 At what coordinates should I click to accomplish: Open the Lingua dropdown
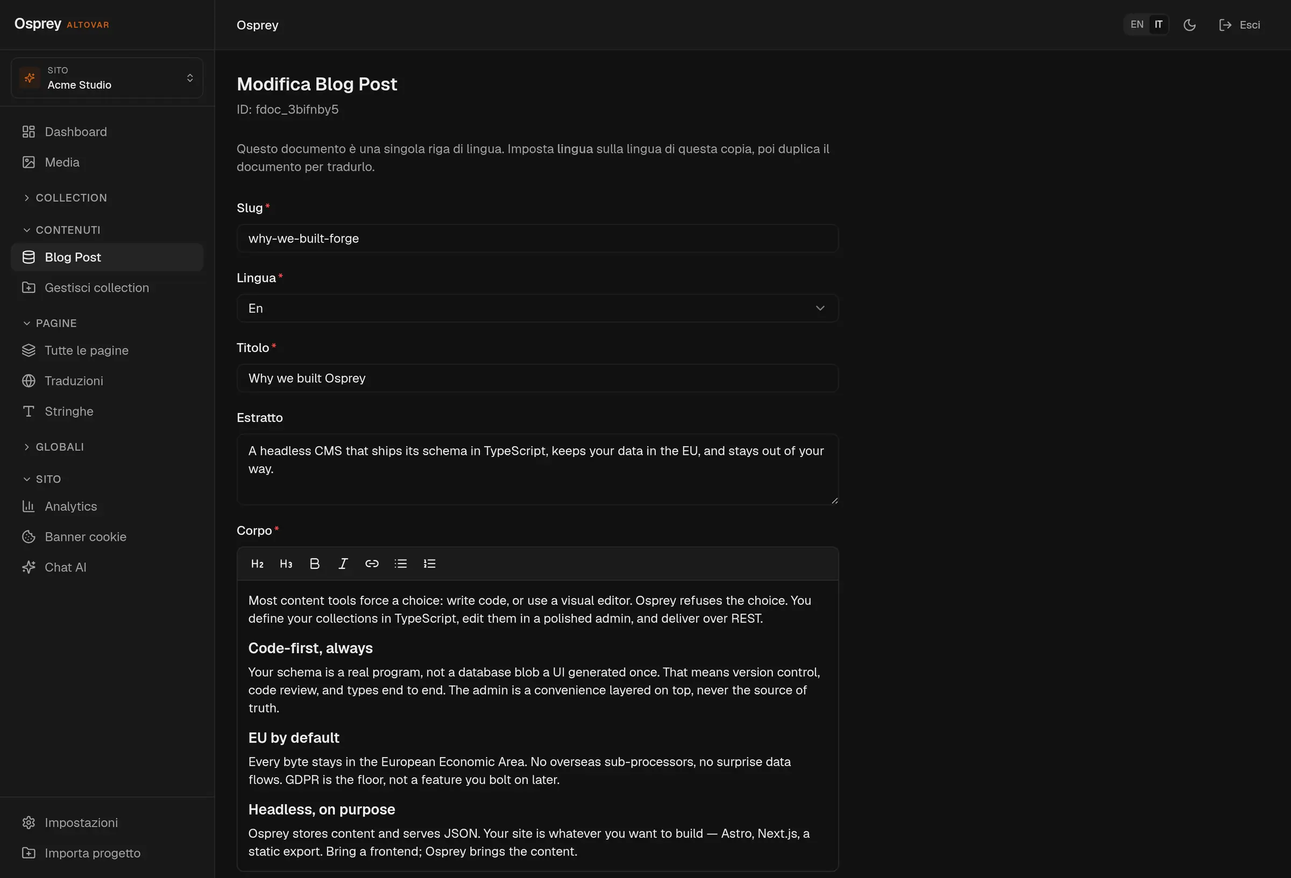(x=537, y=308)
